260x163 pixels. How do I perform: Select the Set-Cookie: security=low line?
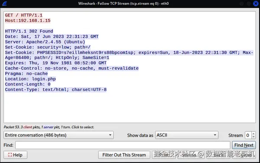(x=48, y=47)
